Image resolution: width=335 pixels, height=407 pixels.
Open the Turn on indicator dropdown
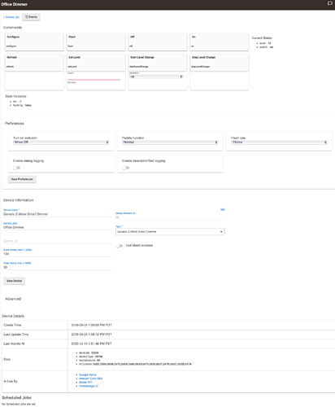coord(61,142)
